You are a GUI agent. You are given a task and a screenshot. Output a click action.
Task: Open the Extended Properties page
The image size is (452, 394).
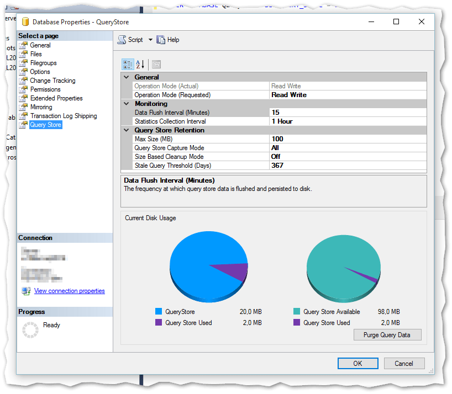coord(56,98)
